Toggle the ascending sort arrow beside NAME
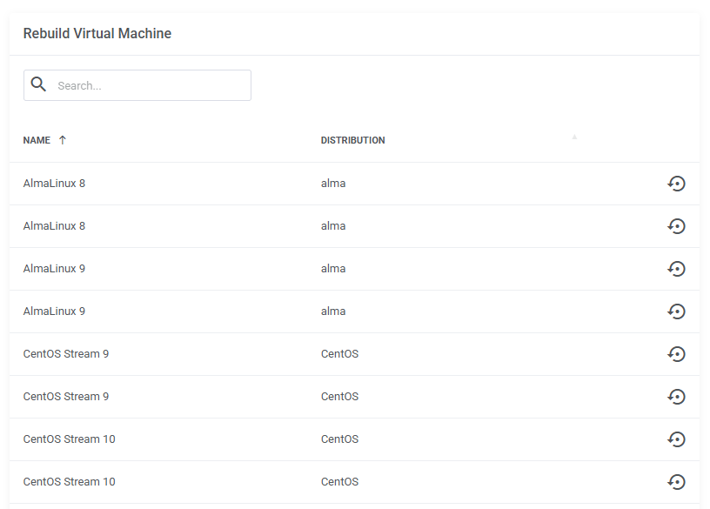Viewport: 710px width, 509px height. pos(63,140)
